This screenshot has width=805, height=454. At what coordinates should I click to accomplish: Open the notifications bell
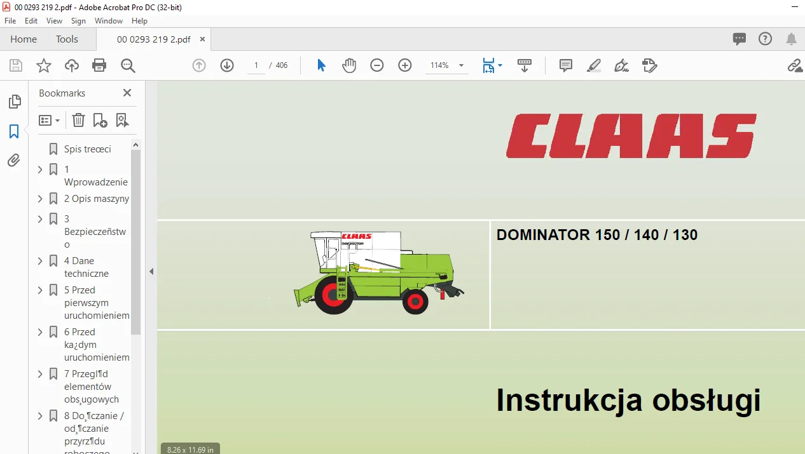tap(792, 39)
